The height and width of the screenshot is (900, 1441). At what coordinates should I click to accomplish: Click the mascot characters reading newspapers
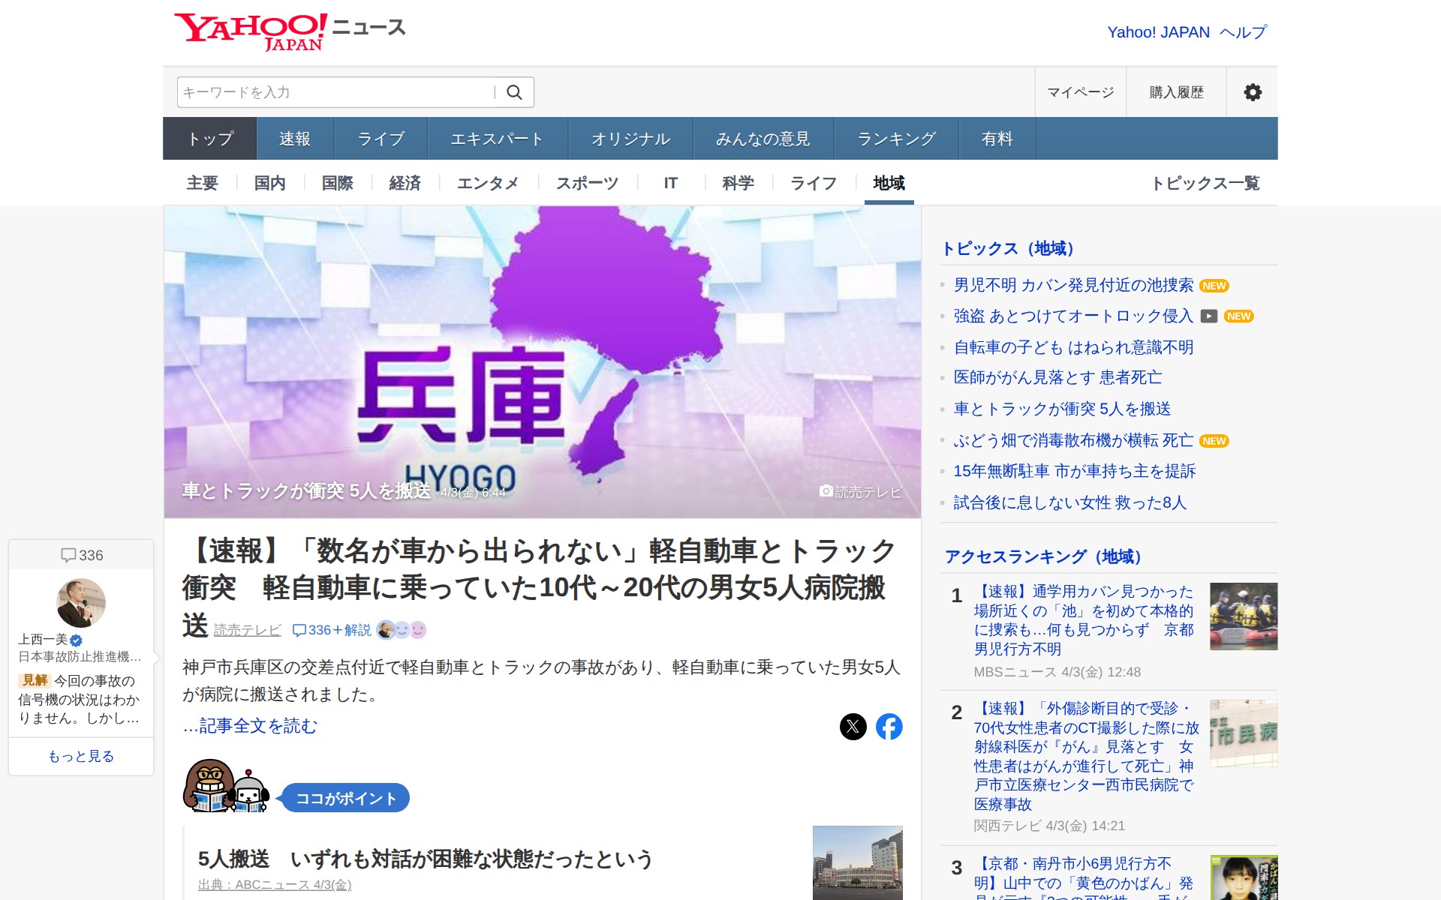tap(226, 787)
